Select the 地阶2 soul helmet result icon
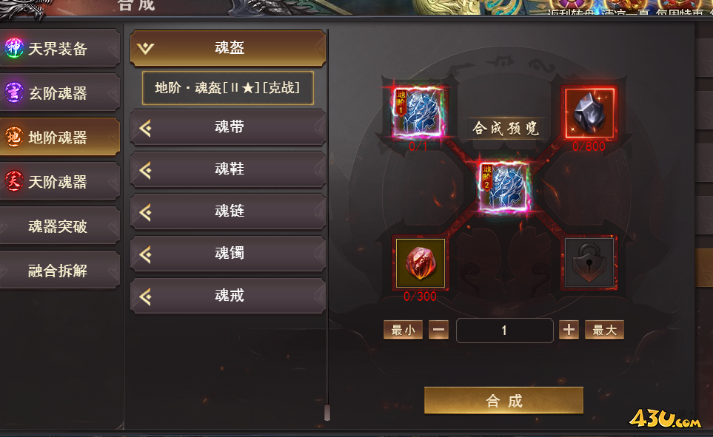 pos(503,188)
